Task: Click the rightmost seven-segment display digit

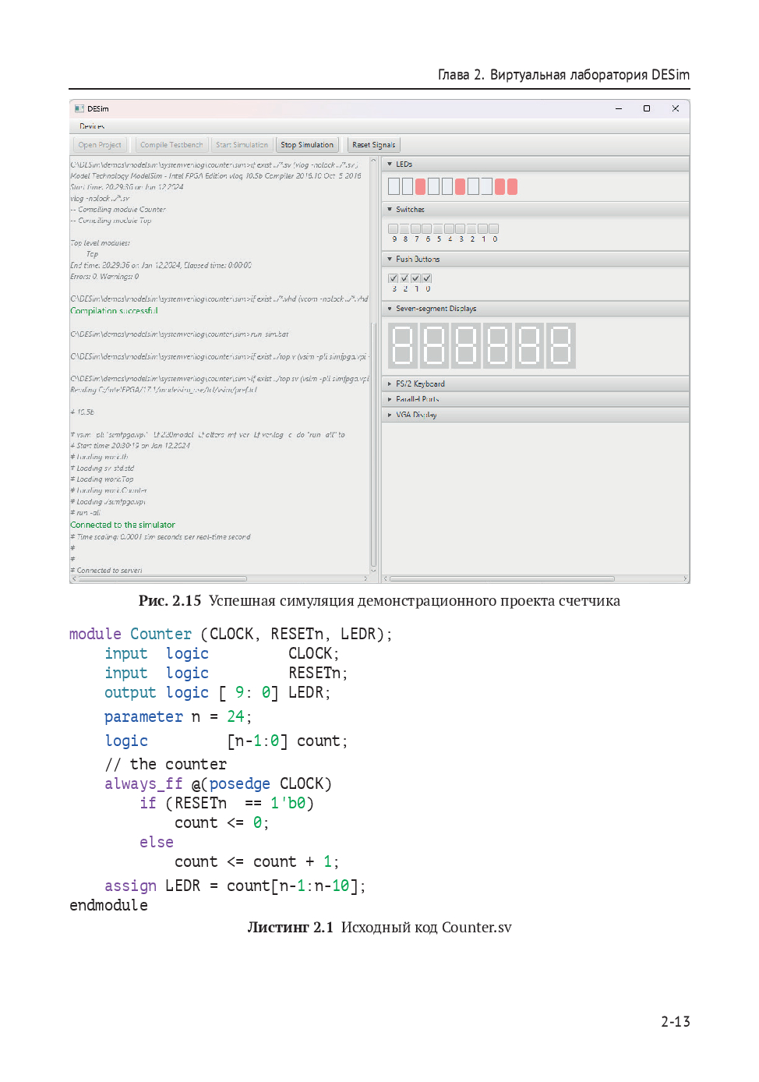Action: click(560, 345)
